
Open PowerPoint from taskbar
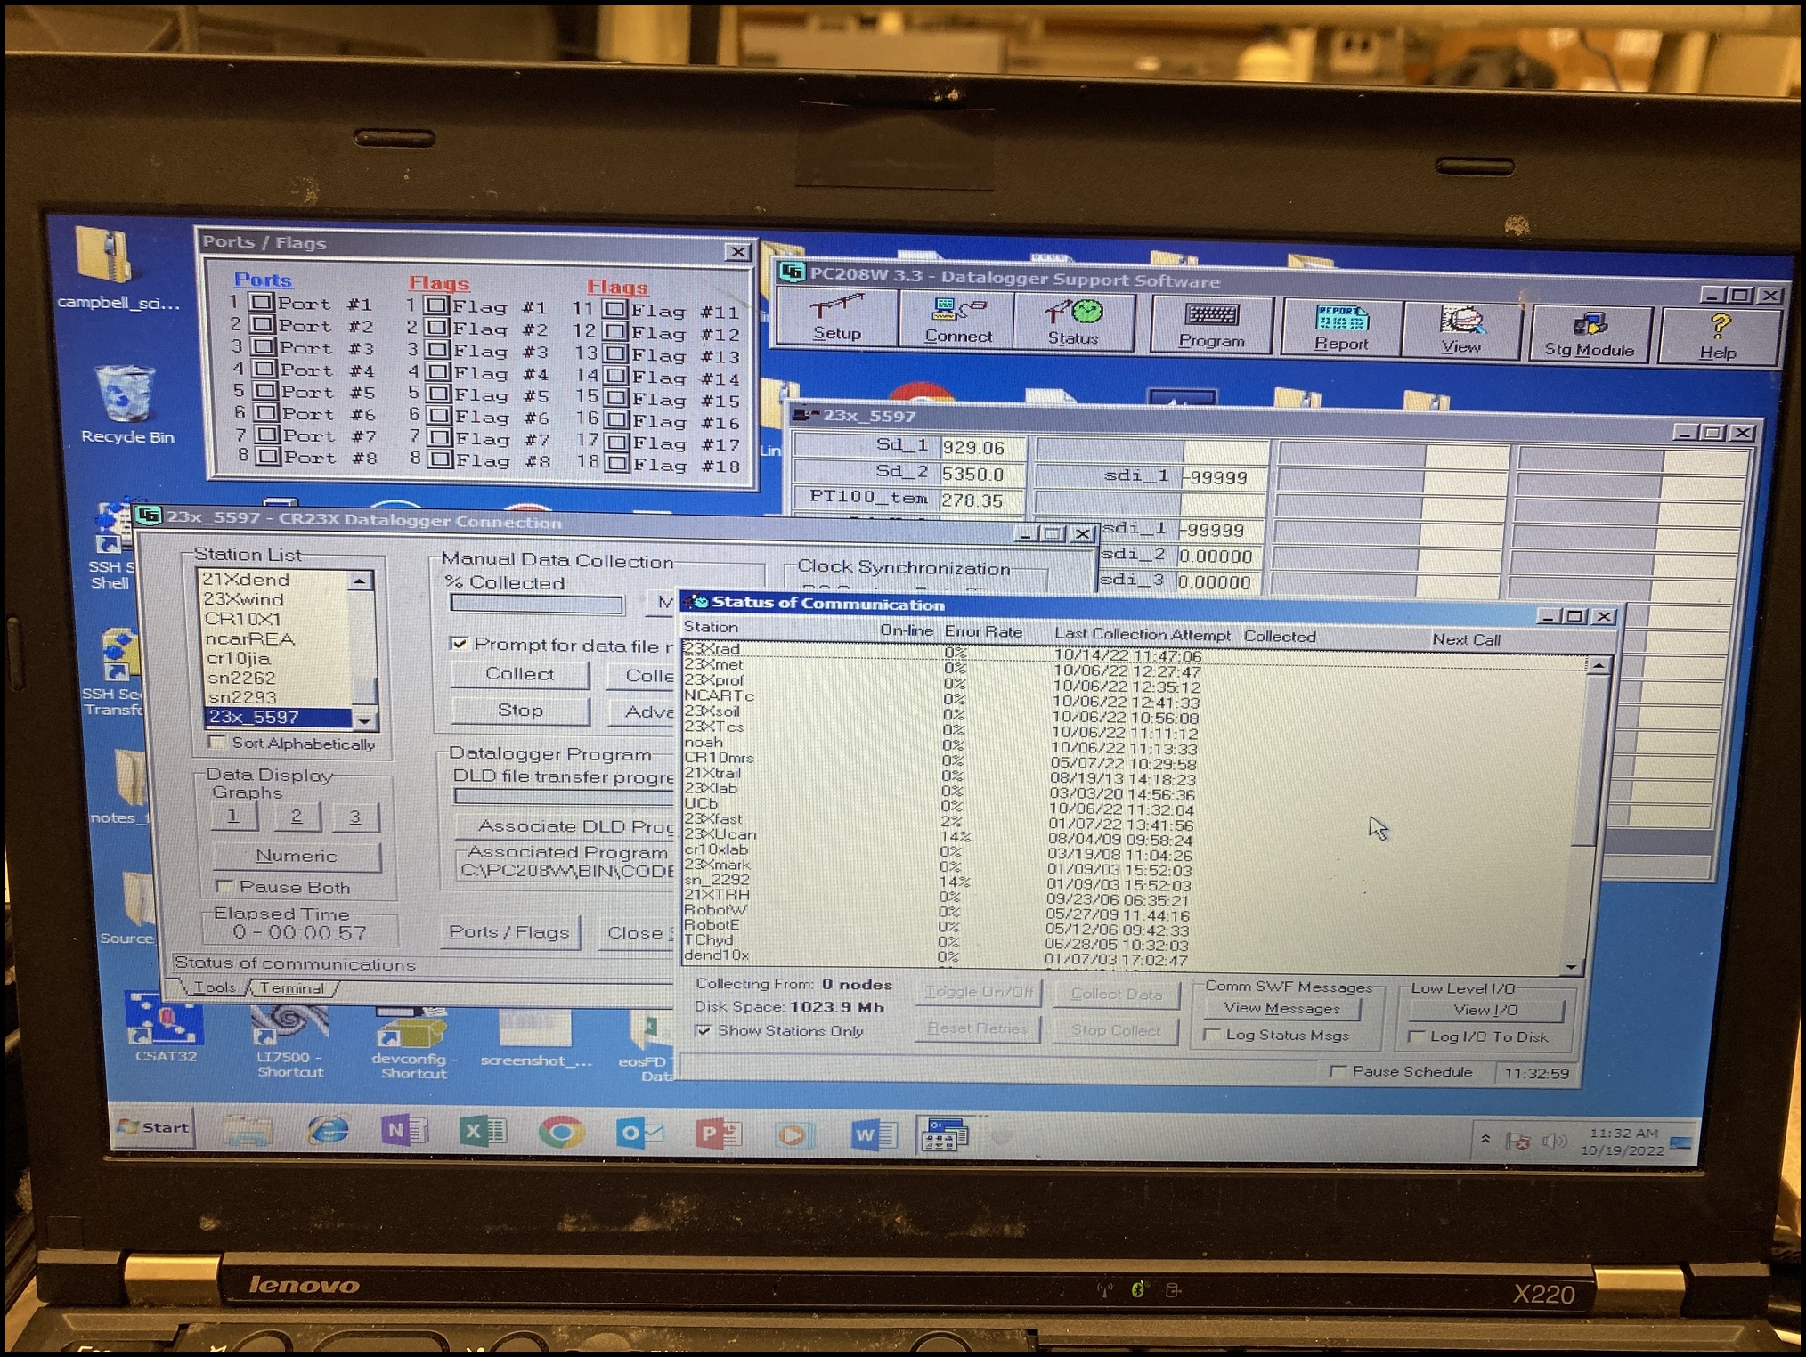click(x=718, y=1134)
